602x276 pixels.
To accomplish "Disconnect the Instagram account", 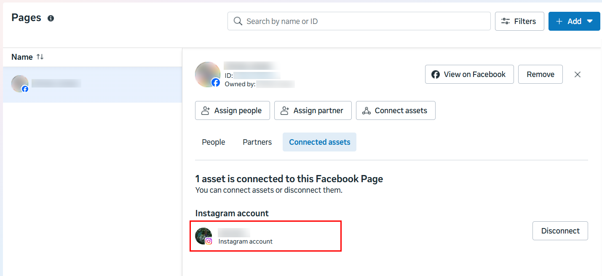I will click(560, 231).
